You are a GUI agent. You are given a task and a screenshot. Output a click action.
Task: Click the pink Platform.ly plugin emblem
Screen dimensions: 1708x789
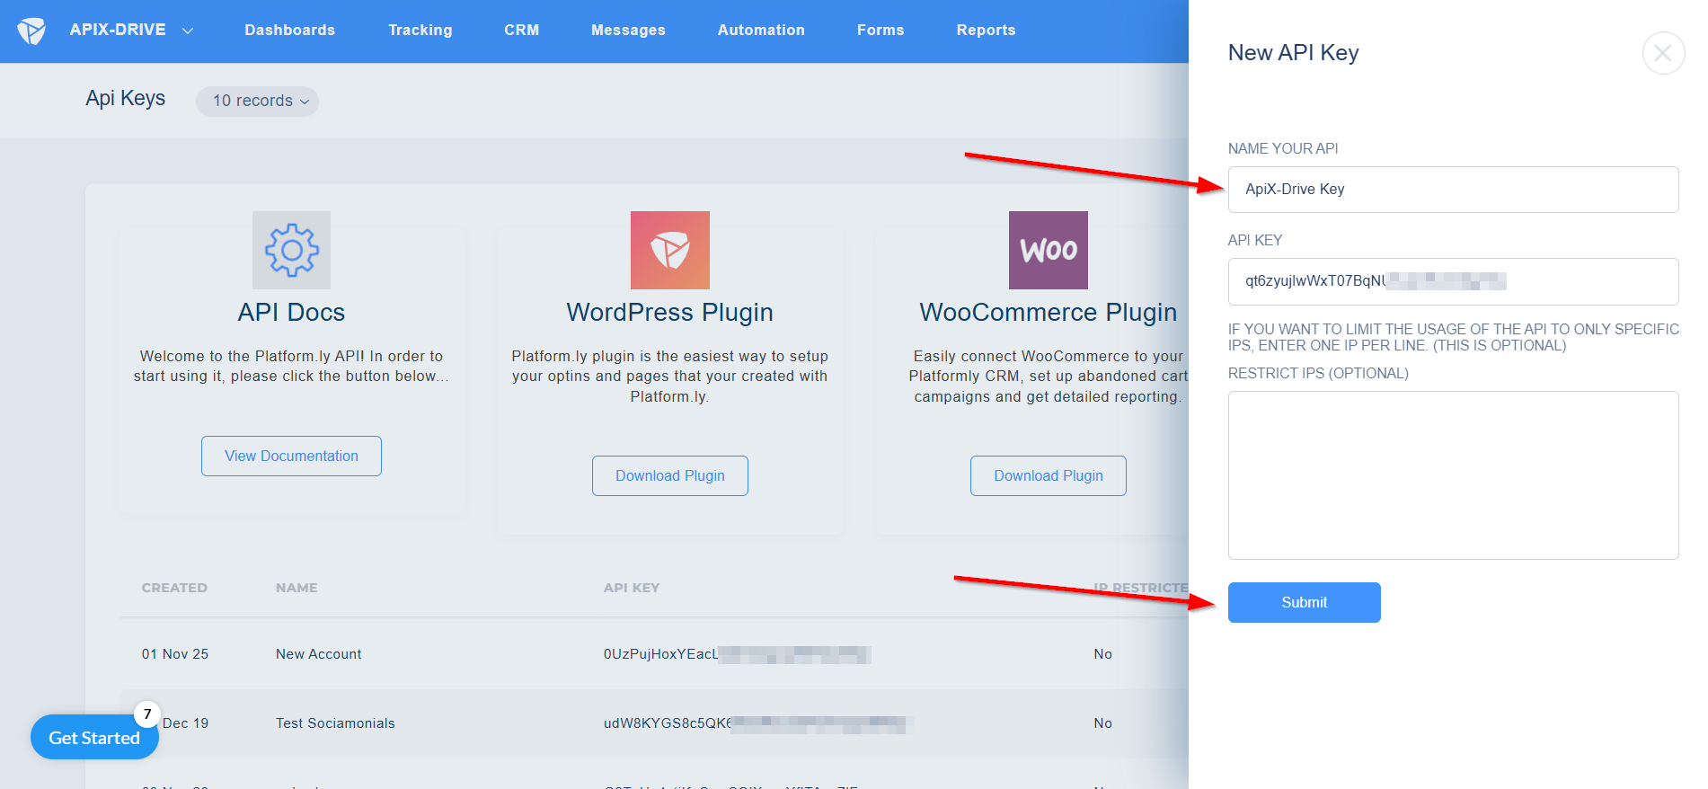[669, 250]
